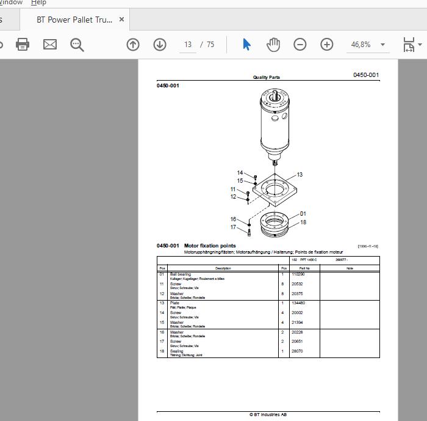Screen dimensions: 427x421
Task: Select the BT Power Pallet Tru... tab
Action: [x=74, y=20]
